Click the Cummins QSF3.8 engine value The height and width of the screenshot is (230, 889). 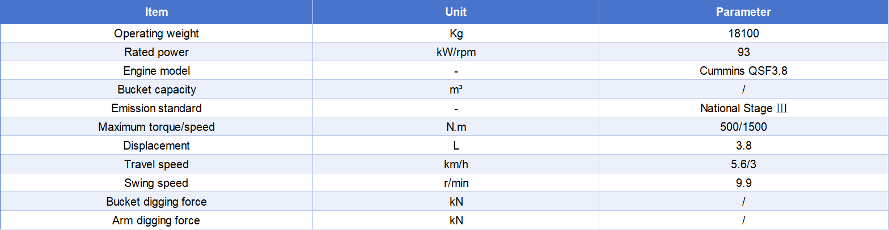[743, 71]
